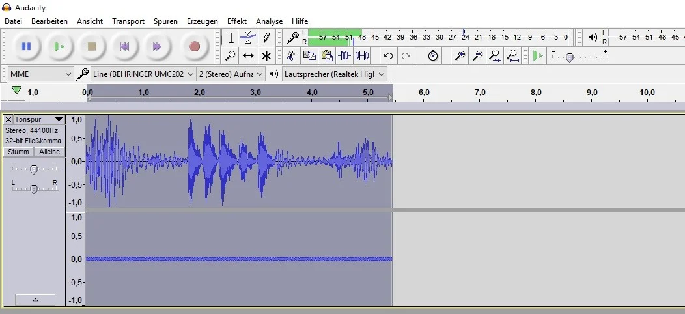This screenshot has width=685, height=314.
Task: Click the track pan L/R slider
Action: pyautogui.click(x=34, y=188)
